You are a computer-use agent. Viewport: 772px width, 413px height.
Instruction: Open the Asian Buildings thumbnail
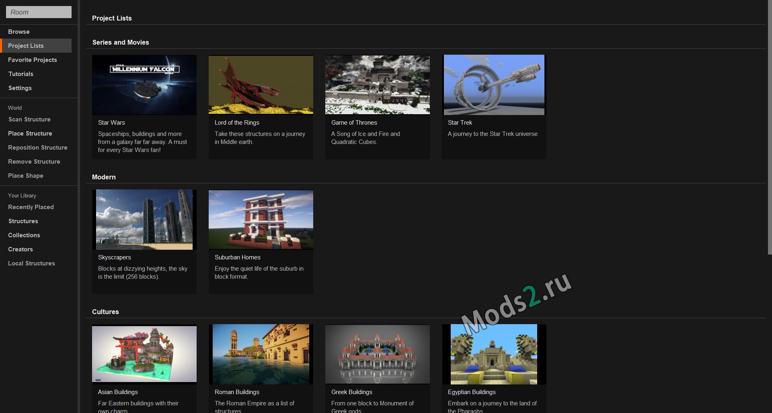(x=144, y=354)
